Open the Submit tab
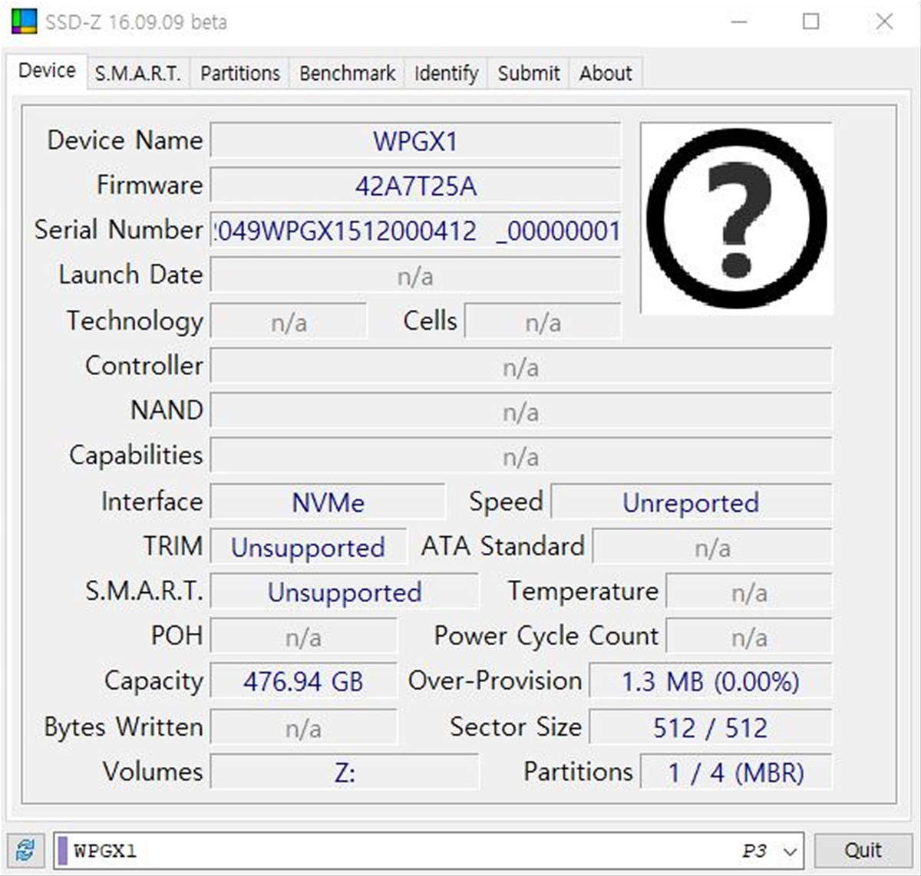The width and height of the screenshot is (921, 876). (529, 74)
